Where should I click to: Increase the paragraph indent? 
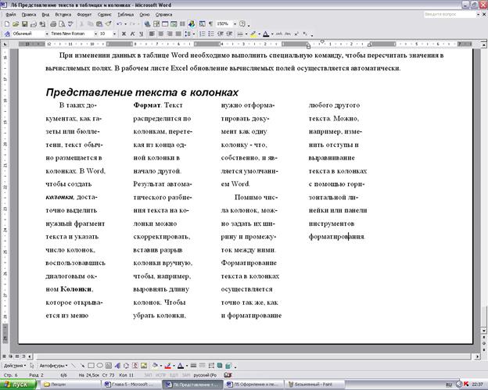(229, 34)
